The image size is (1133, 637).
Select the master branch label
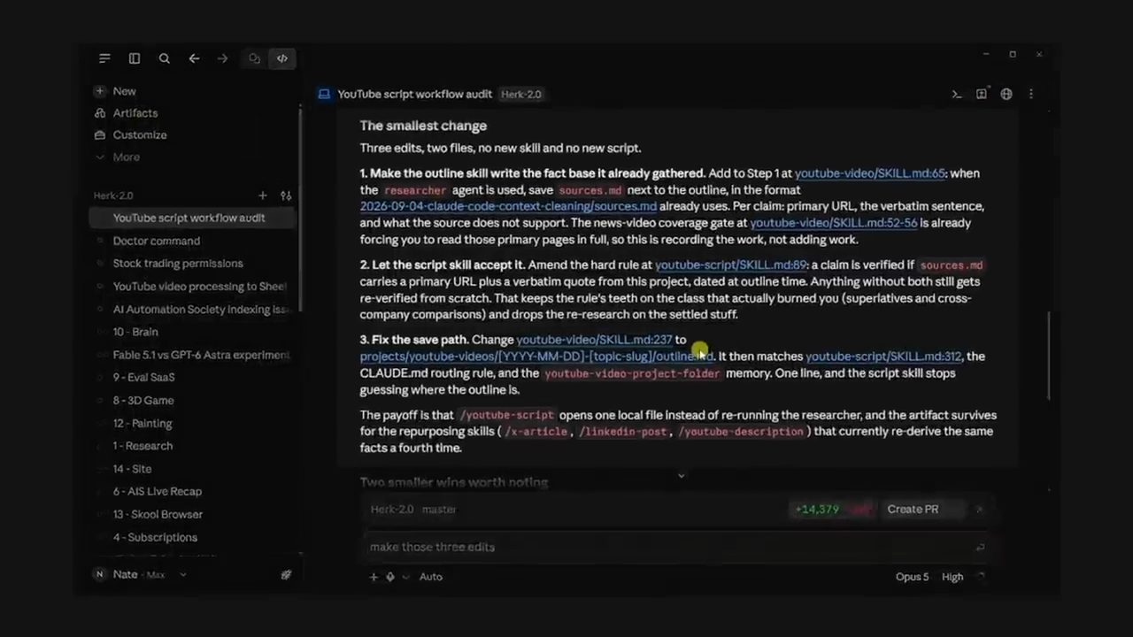point(439,510)
